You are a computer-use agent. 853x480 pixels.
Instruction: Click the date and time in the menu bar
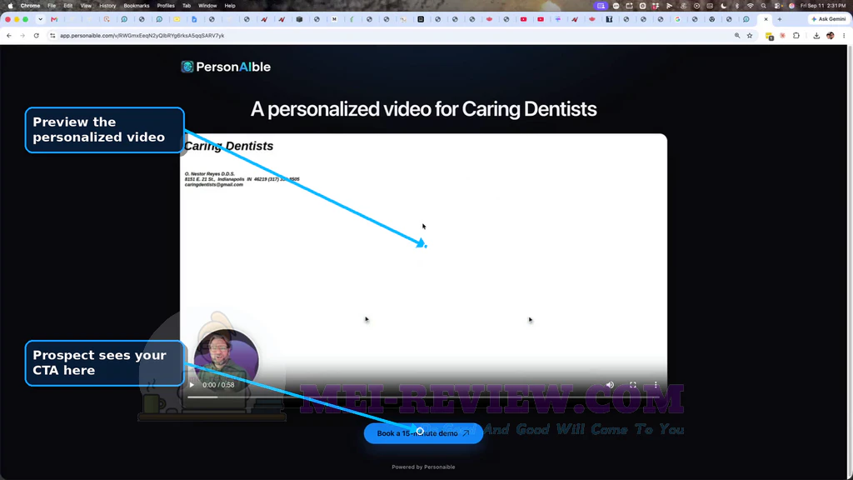(x=823, y=6)
